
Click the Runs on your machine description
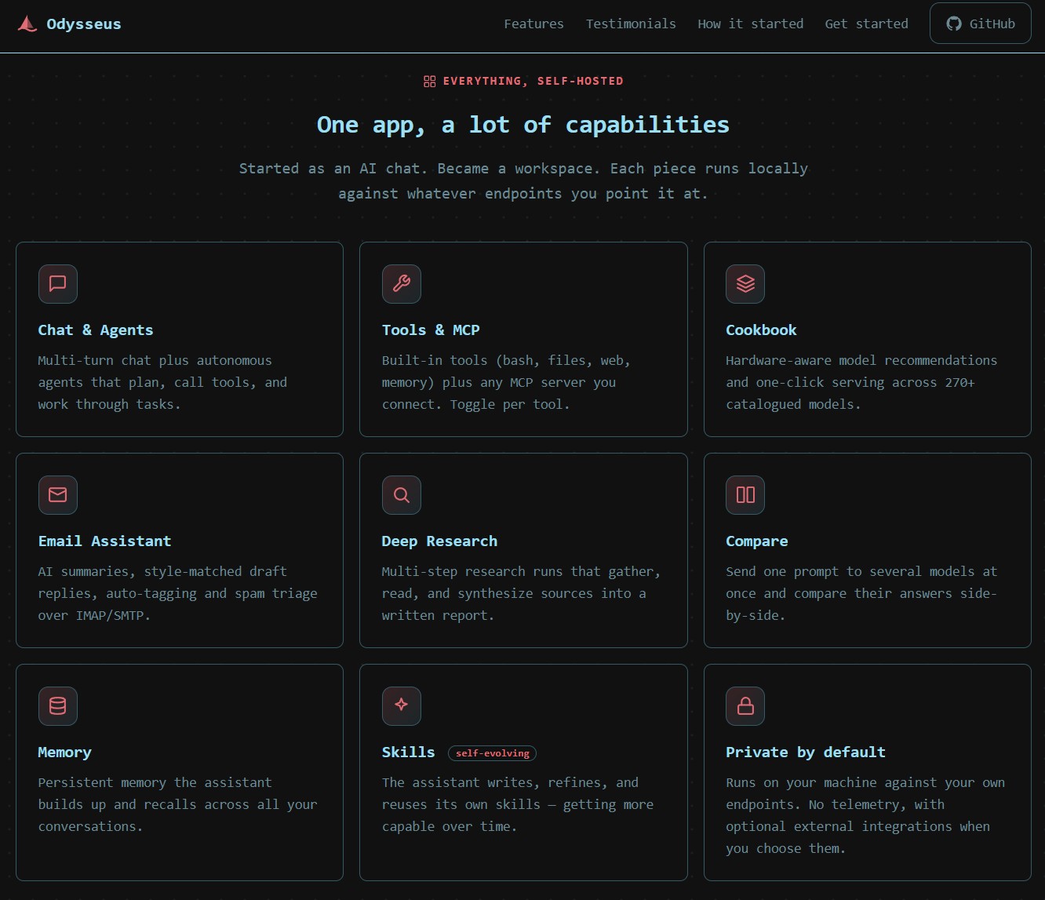tap(865, 815)
